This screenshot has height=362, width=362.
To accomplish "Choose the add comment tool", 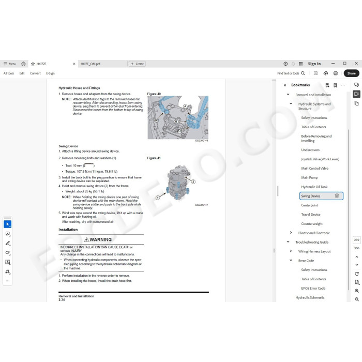I will click(x=8, y=234).
